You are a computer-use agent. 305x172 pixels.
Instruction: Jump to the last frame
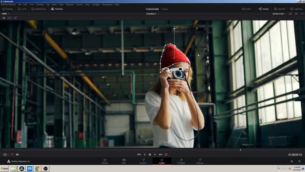tap(161, 154)
